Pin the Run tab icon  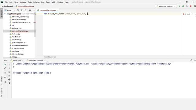(x=5, y=82)
